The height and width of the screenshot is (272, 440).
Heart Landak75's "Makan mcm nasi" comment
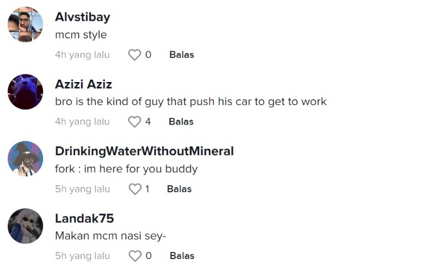(135, 257)
